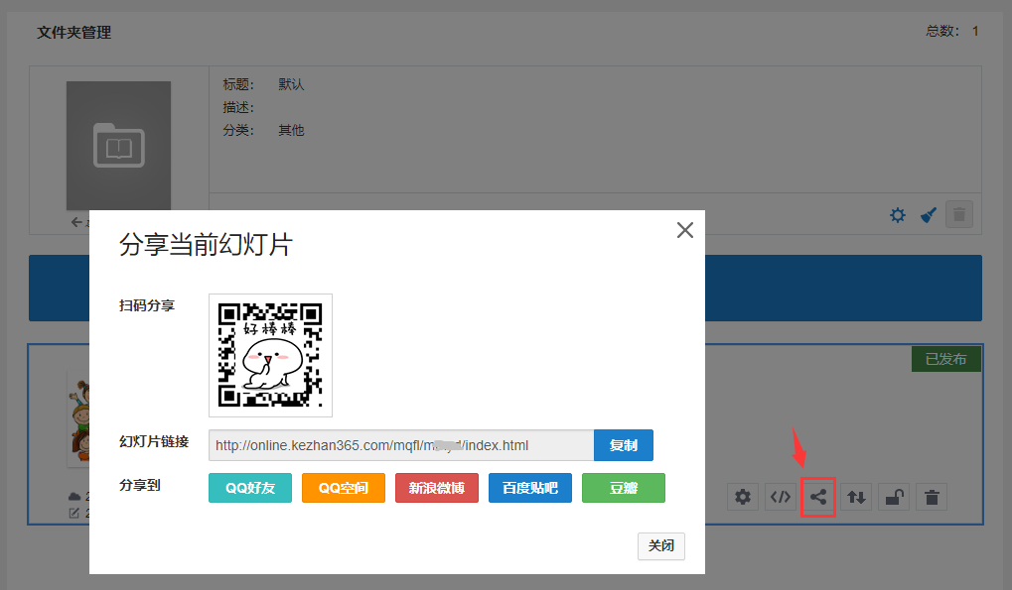Copy the slideshow link with 复制 button
Image resolution: width=1012 pixels, height=590 pixels.
pyautogui.click(x=624, y=445)
